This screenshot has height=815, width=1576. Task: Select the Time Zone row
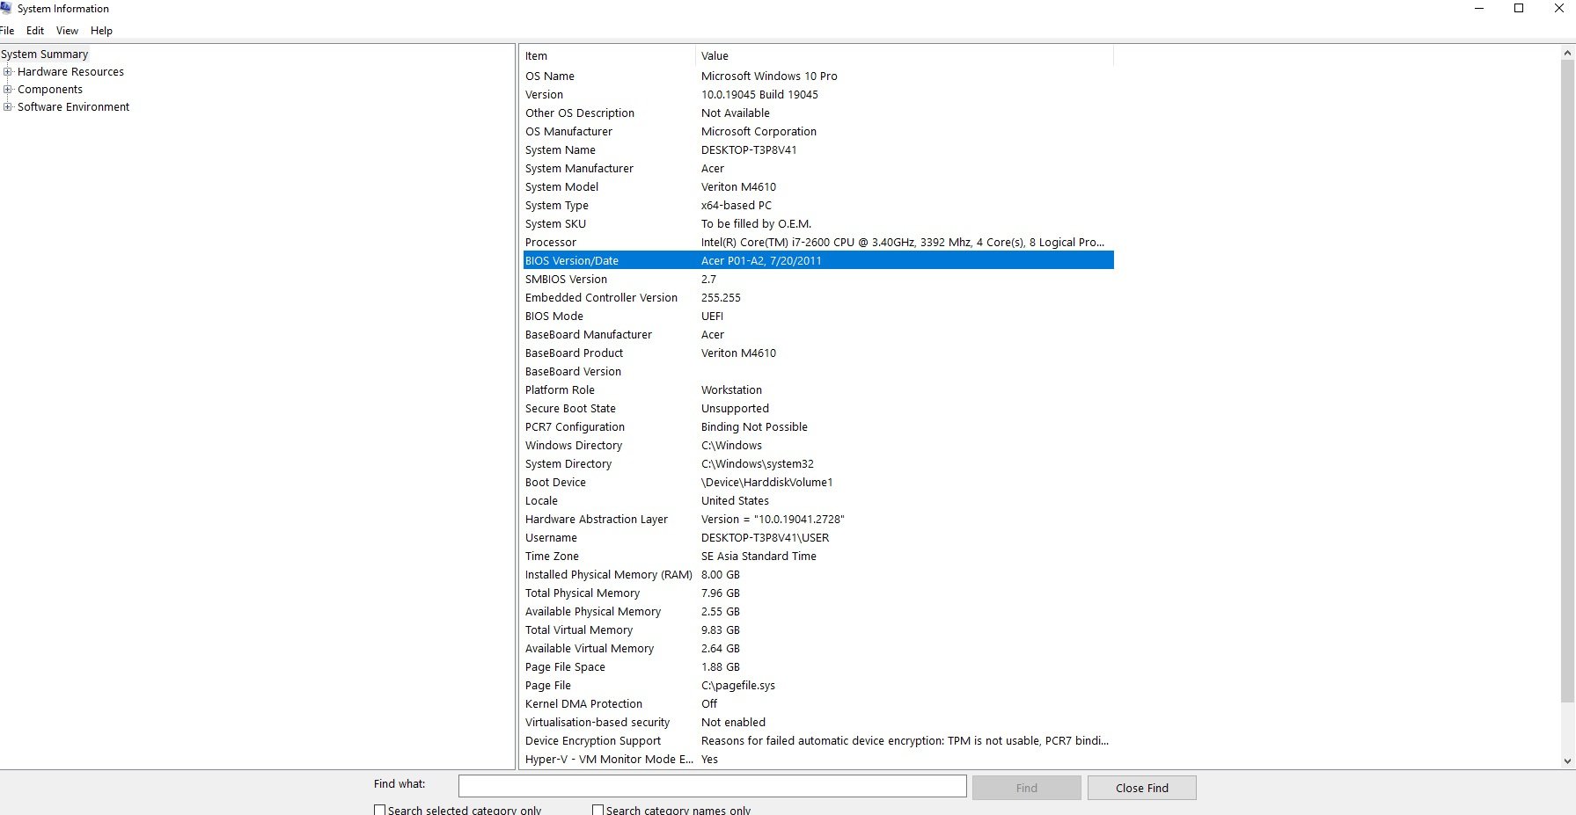(818, 557)
